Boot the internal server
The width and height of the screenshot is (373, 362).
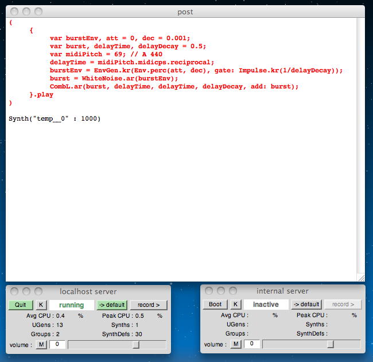click(215, 305)
